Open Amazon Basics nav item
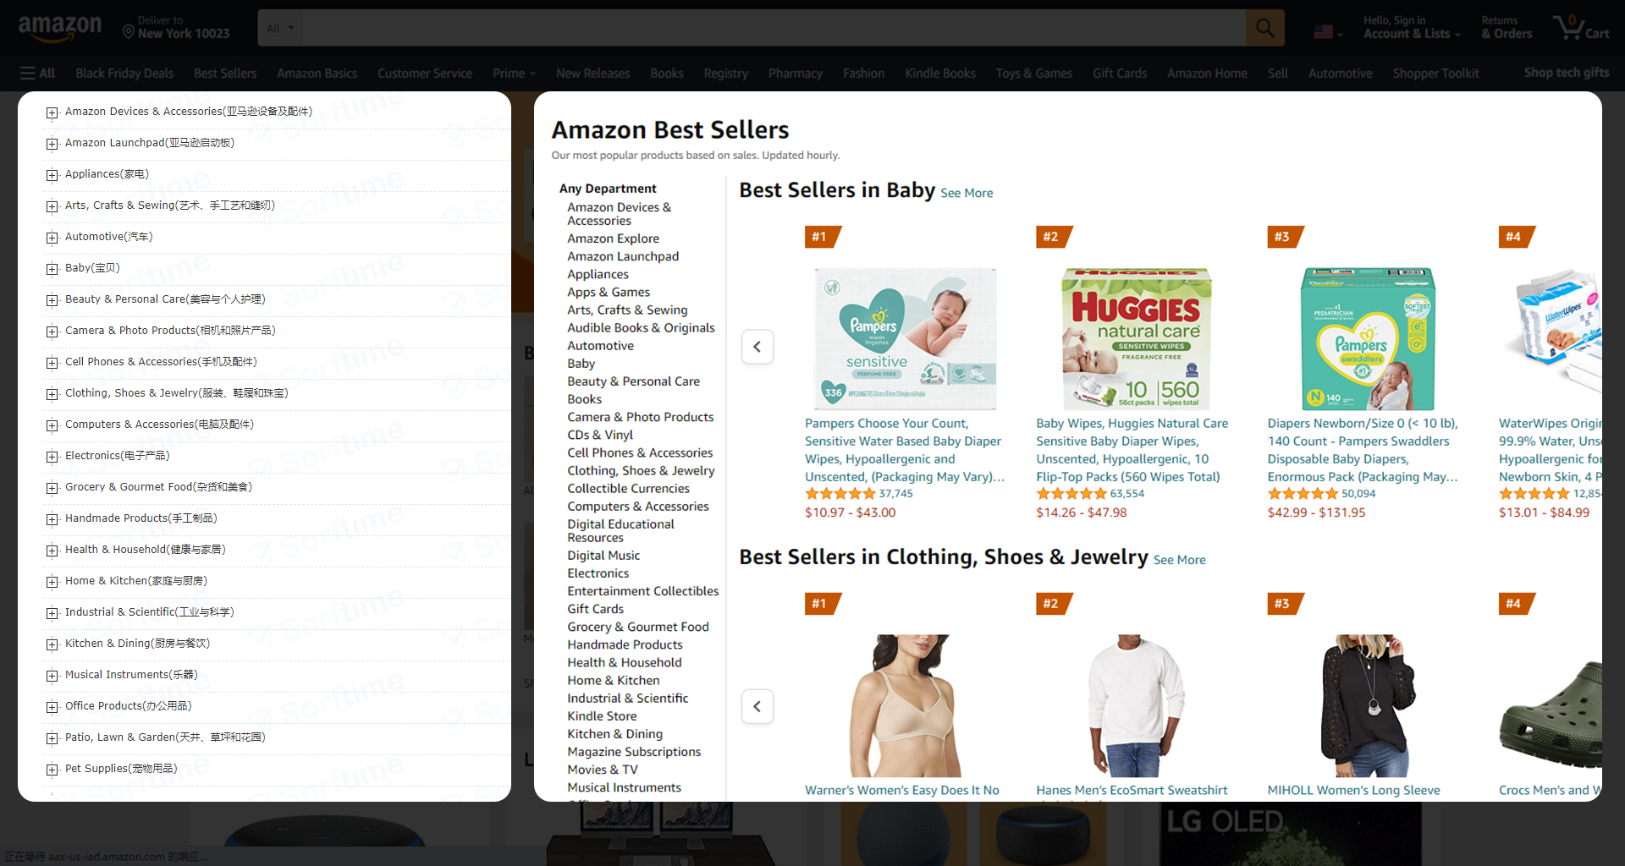This screenshot has width=1625, height=866. (x=317, y=74)
